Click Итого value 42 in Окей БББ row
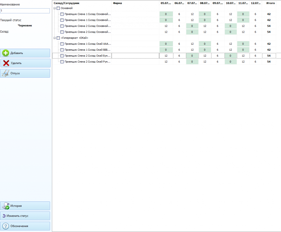The width and height of the screenshot is (281, 232). coord(269,50)
